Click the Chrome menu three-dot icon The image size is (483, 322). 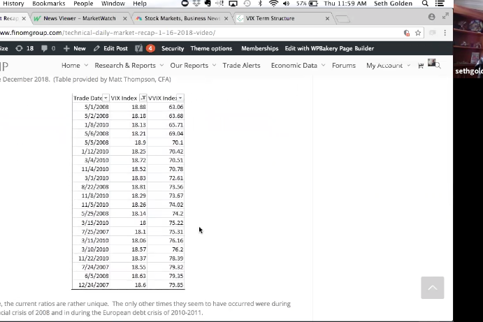point(445,33)
